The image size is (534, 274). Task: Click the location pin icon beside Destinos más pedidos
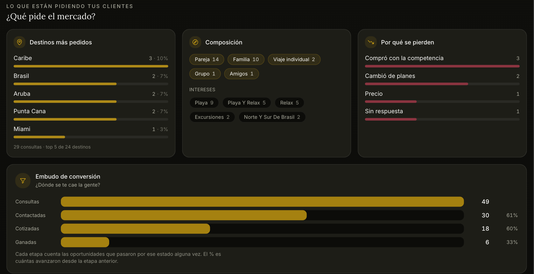tap(20, 42)
